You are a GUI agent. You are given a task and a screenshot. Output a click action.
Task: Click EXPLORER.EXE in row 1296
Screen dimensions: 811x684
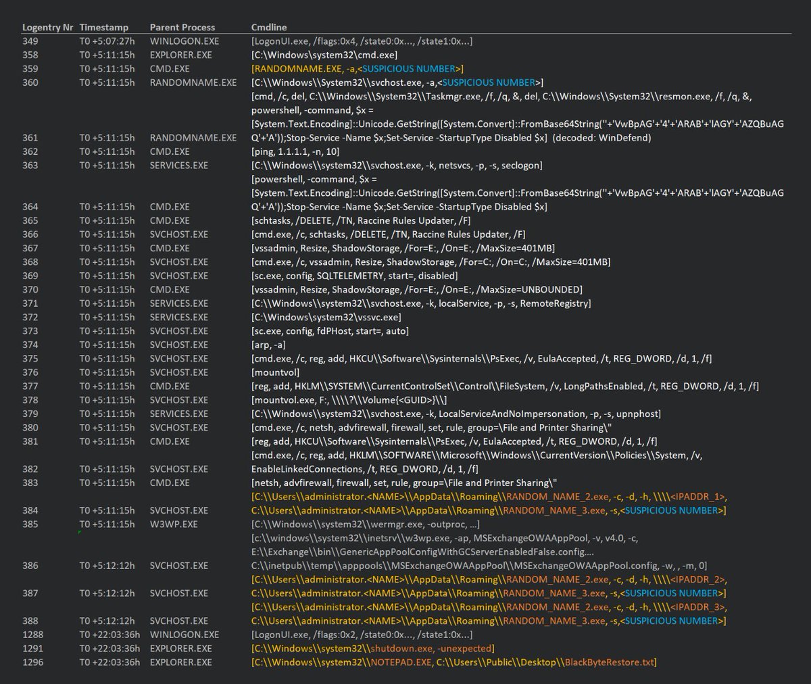point(180,663)
